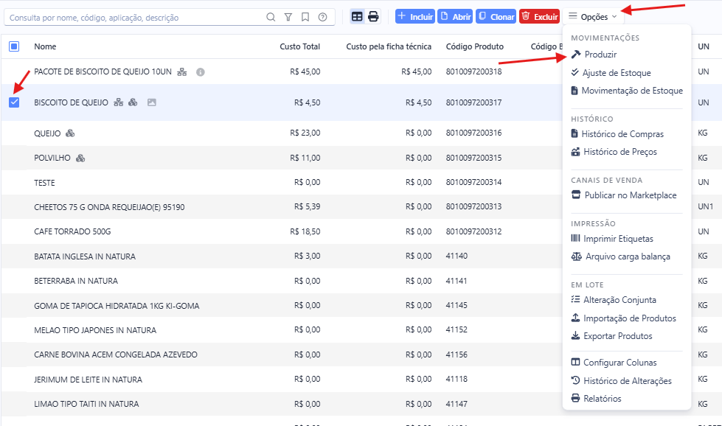The height and width of the screenshot is (426, 722).
Task: Open Histórico de Preços option
Action: pos(614,152)
